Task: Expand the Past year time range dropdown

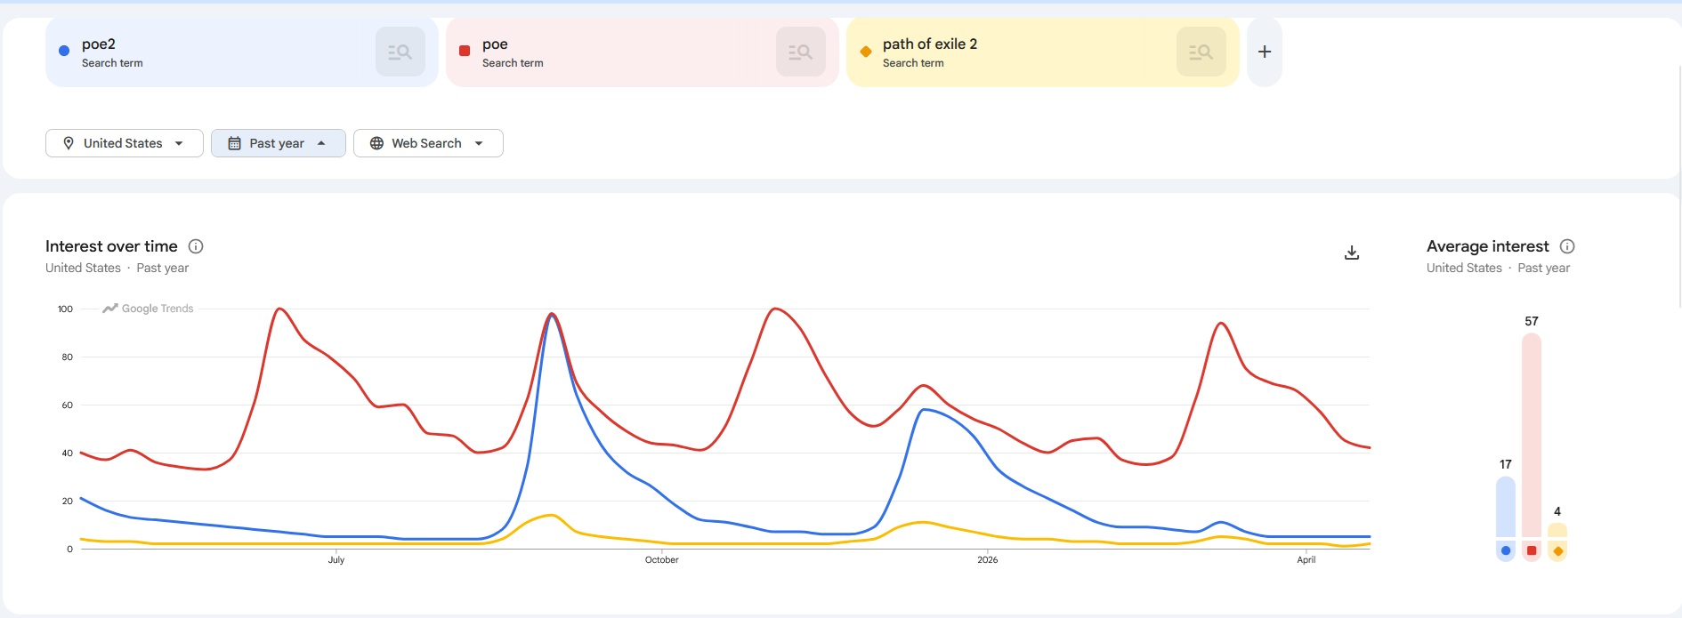Action: click(278, 143)
